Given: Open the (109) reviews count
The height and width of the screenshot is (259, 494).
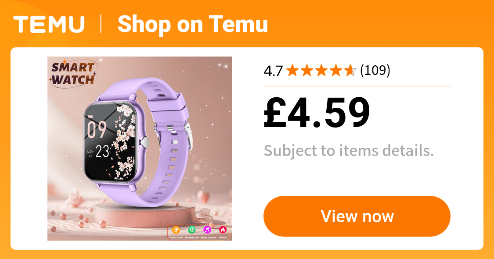Looking at the screenshot, I should pos(375,71).
